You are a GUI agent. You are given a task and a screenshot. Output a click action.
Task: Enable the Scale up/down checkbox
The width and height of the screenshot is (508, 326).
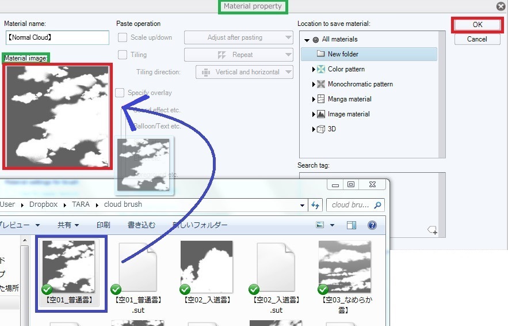click(x=123, y=37)
